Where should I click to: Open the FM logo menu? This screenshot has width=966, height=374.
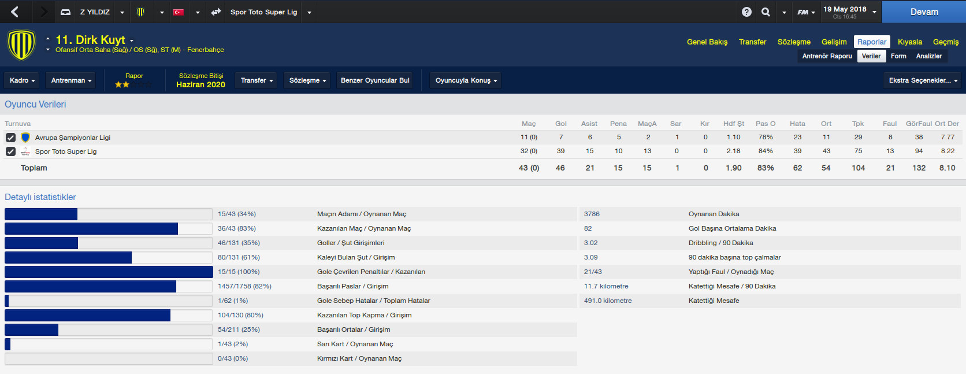(x=805, y=12)
